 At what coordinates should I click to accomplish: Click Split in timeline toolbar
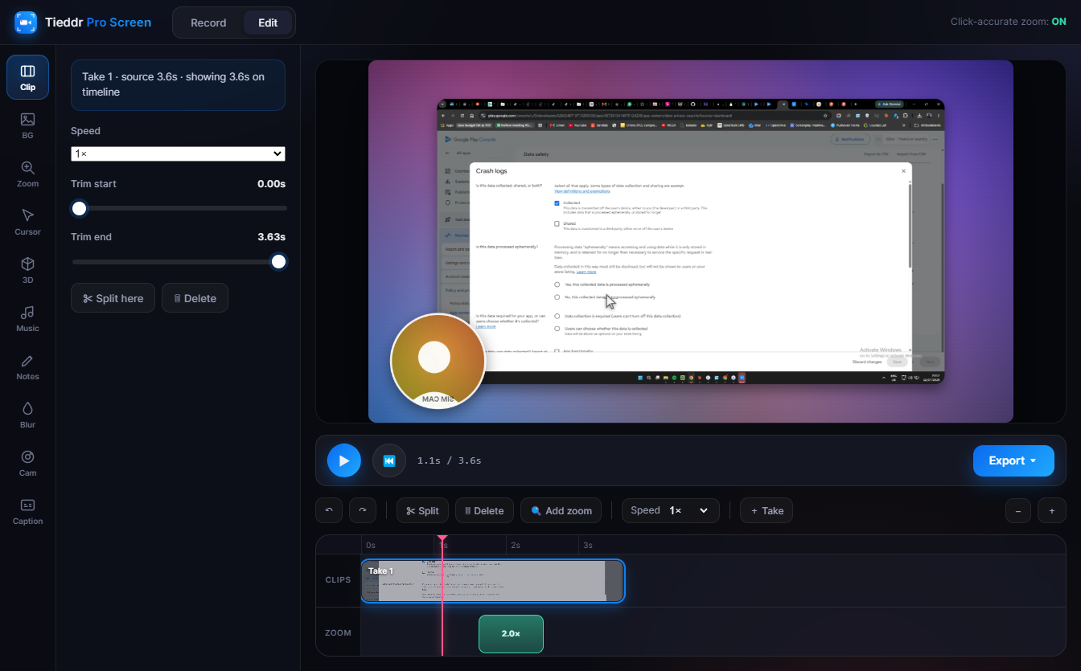(x=422, y=510)
